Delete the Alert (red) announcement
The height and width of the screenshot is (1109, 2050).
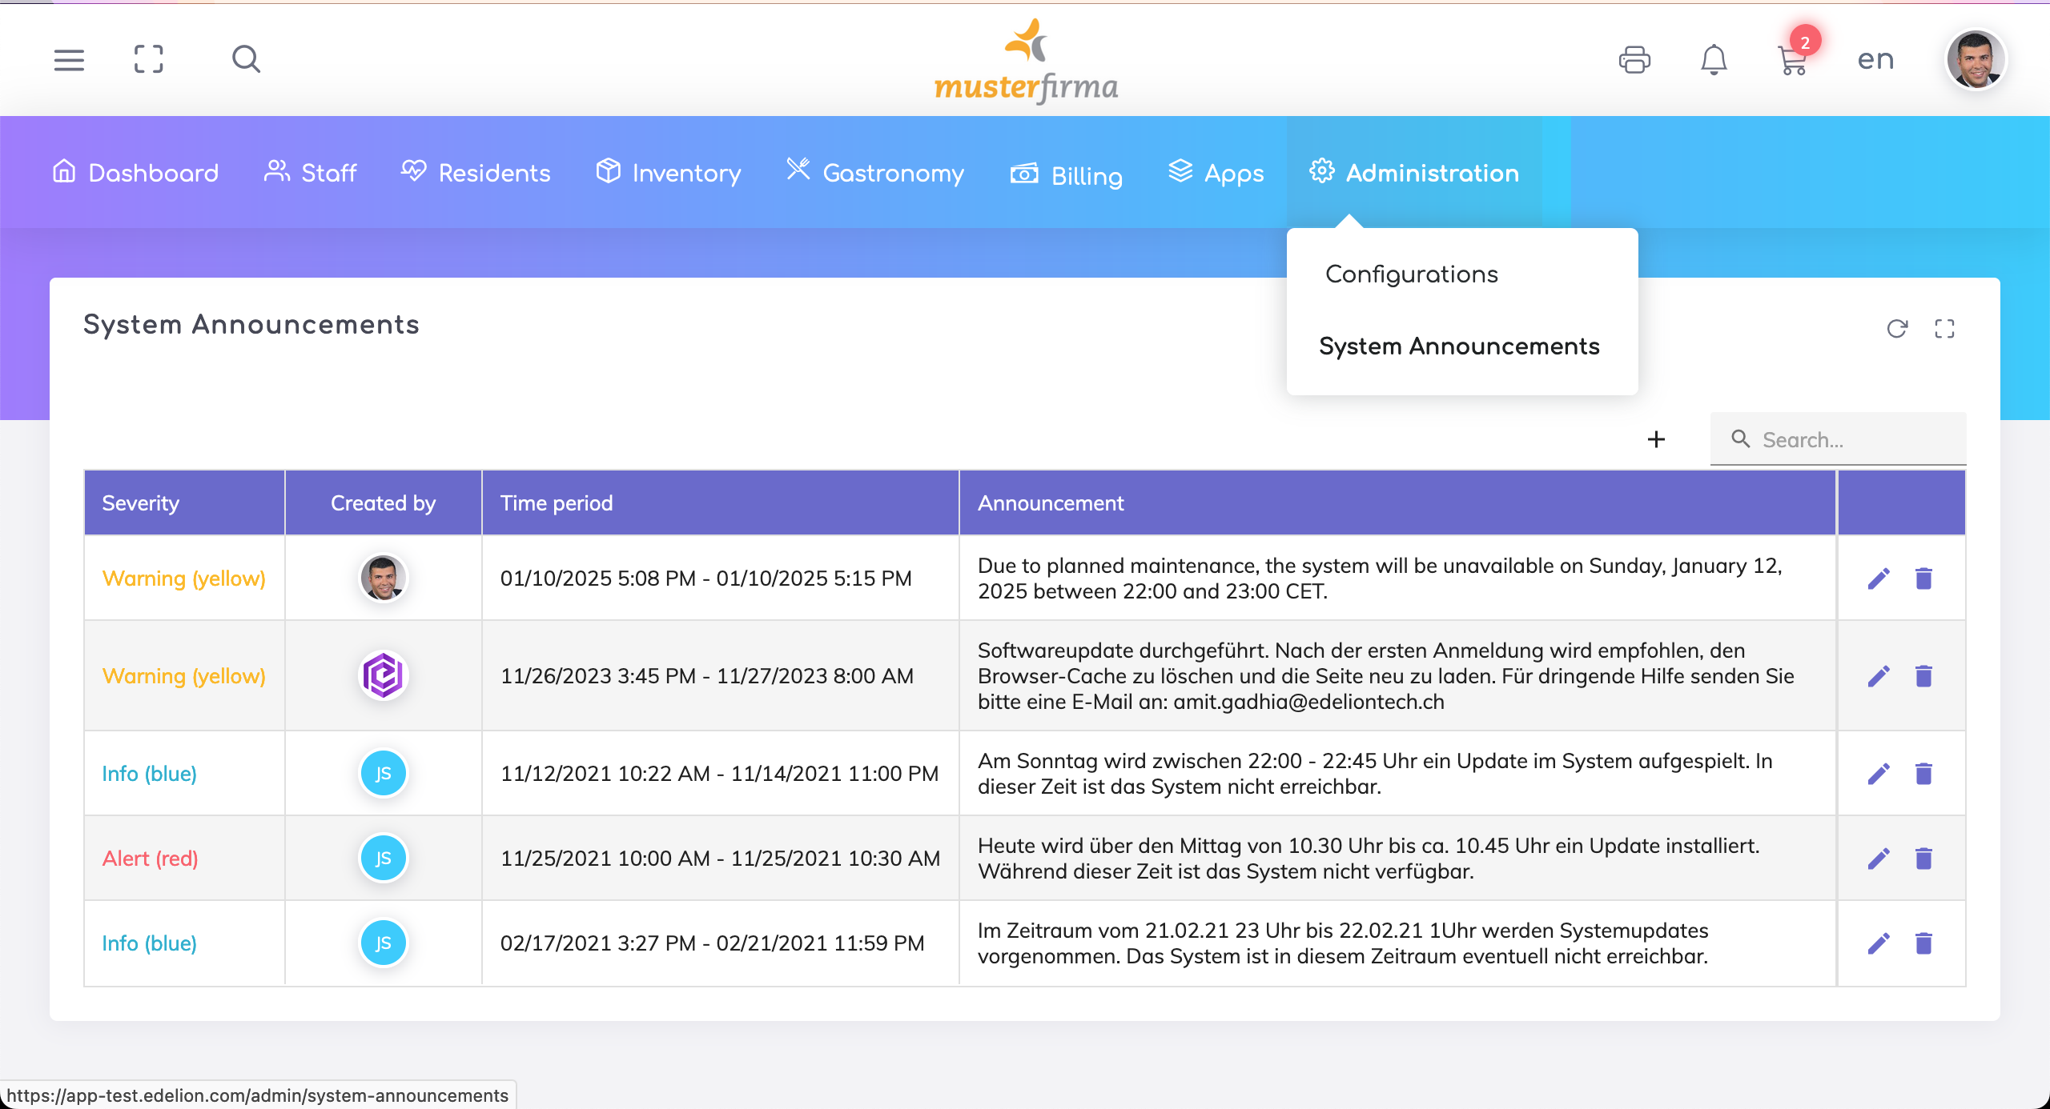(1923, 859)
